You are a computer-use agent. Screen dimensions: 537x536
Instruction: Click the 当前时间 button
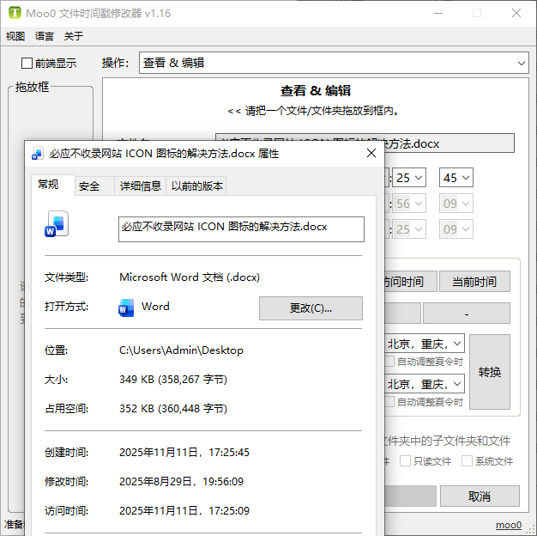point(474,282)
